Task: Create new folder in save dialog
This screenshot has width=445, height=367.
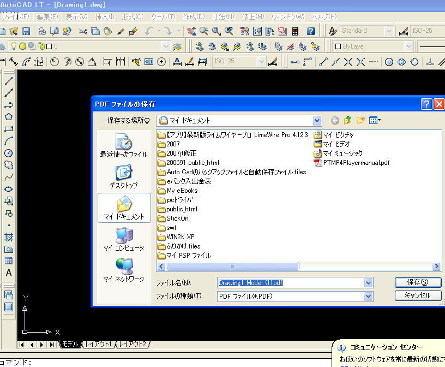Action: 360,121
